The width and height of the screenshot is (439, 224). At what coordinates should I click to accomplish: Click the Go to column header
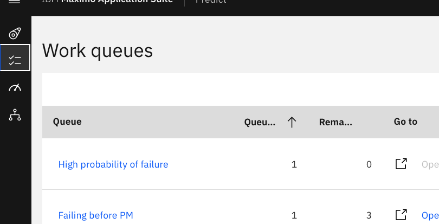(405, 121)
